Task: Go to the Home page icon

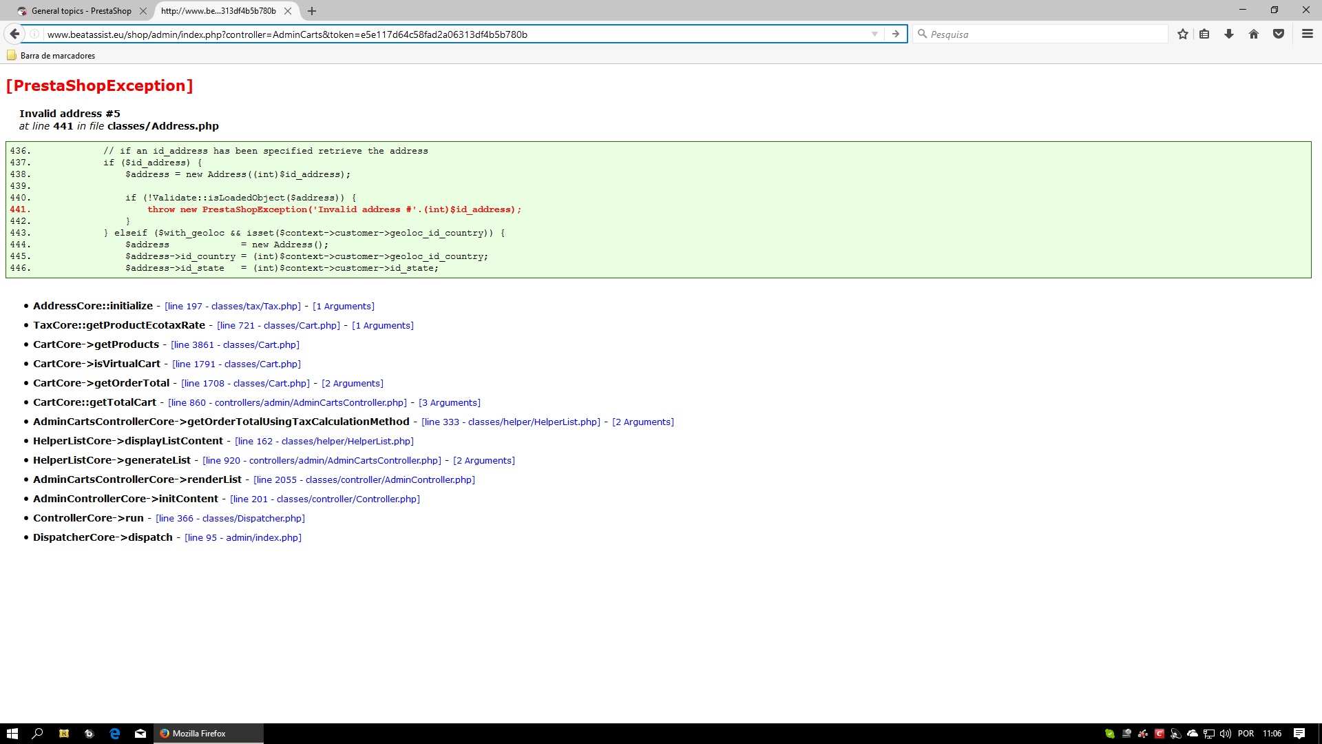Action: (1254, 34)
